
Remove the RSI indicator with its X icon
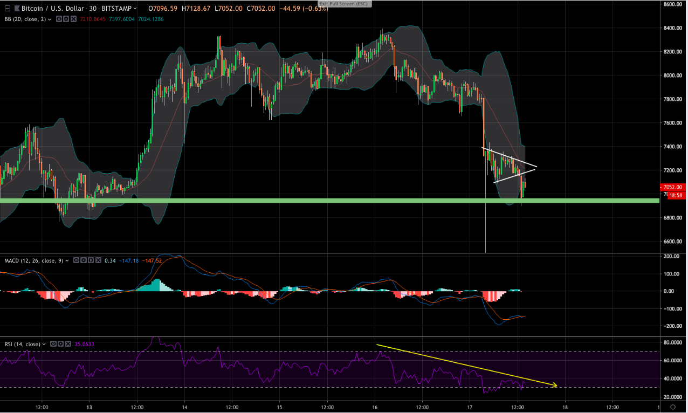pyautogui.click(x=68, y=343)
